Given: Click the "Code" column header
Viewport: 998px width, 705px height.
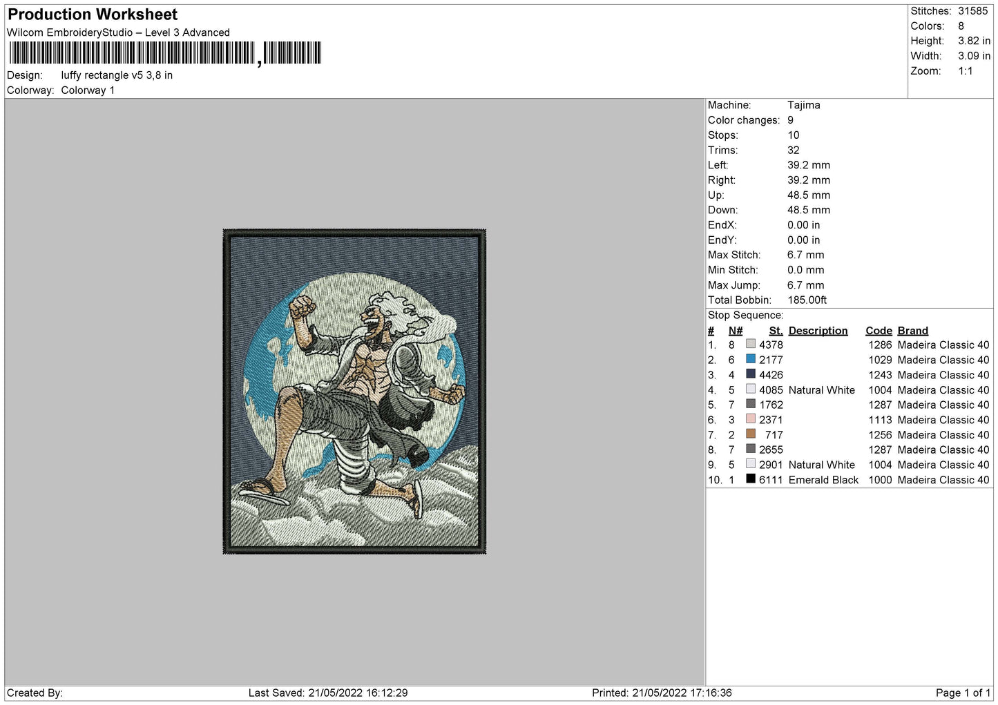Looking at the screenshot, I should pos(879,331).
